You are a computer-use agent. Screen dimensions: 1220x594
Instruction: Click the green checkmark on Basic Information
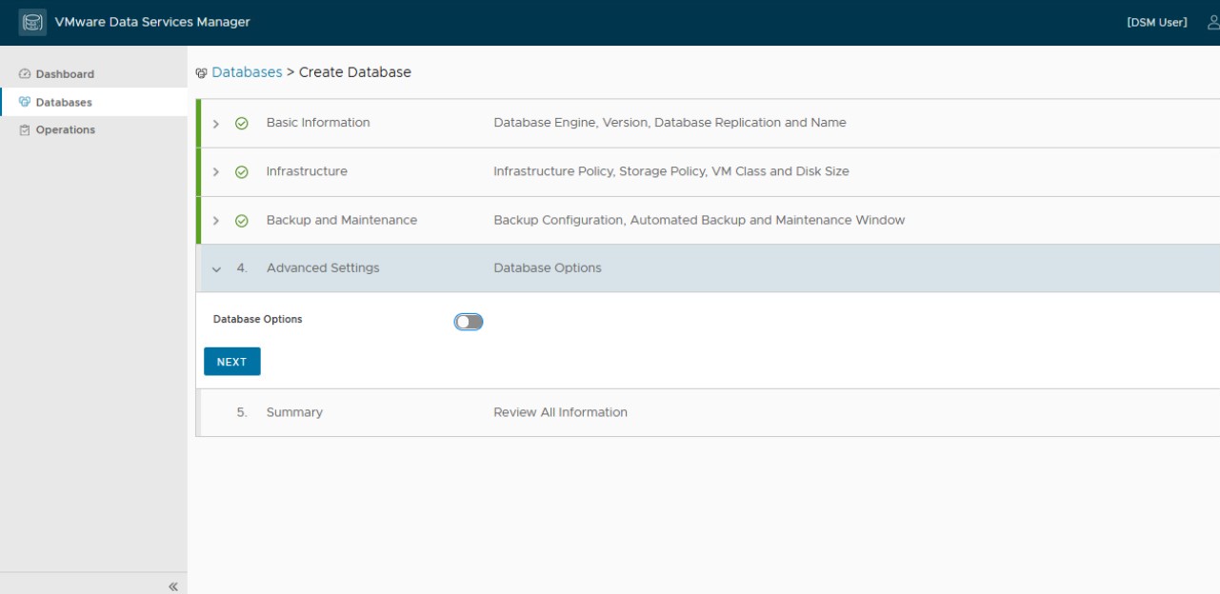pos(242,123)
